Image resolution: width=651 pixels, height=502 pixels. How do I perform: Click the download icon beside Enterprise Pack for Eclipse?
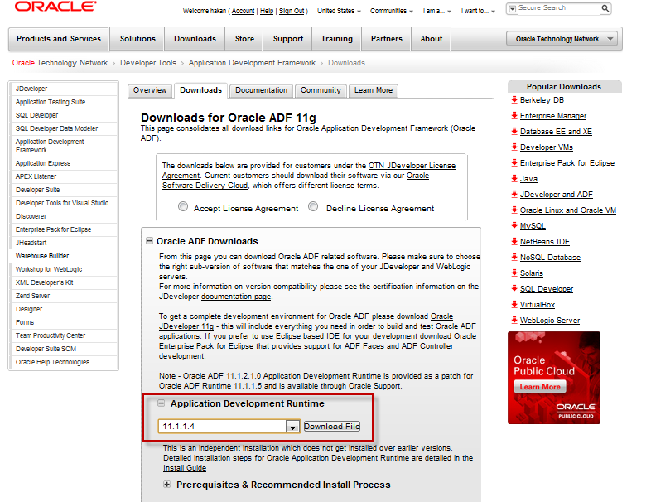[x=514, y=162]
